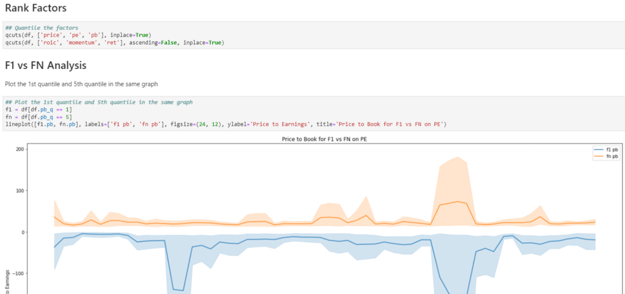
Task: Select the F1 vs FN Analysis heading
Action: [x=45, y=65]
